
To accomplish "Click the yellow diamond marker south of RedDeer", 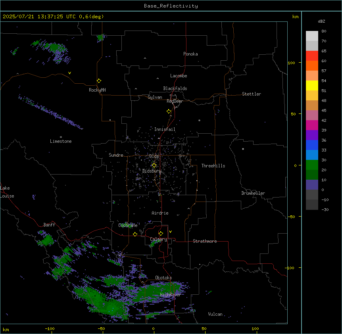I will 169,111.
